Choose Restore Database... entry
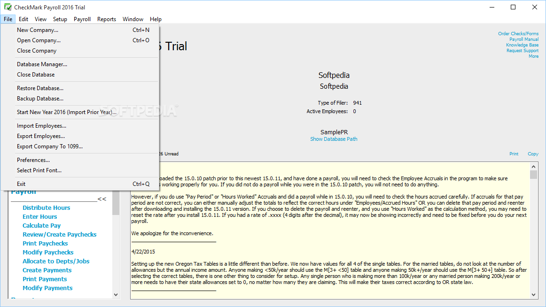The image size is (546, 307). (80, 88)
